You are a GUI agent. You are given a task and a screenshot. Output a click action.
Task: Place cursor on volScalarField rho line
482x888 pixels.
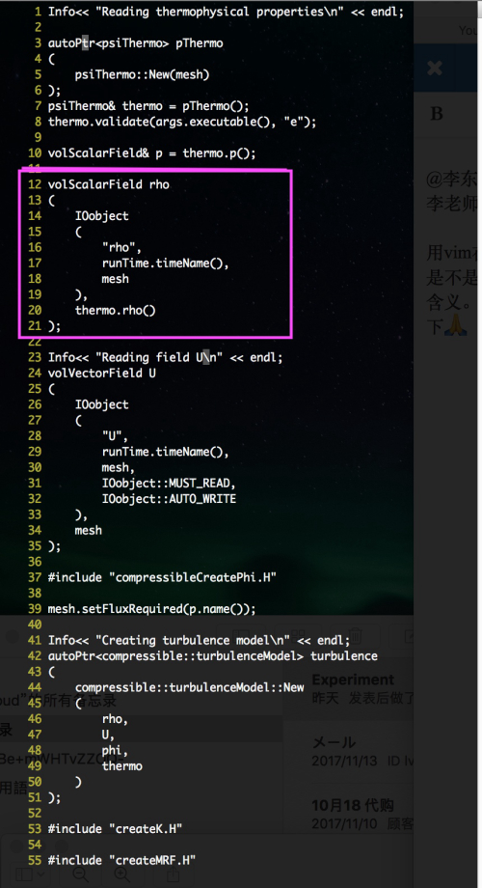click(x=109, y=184)
